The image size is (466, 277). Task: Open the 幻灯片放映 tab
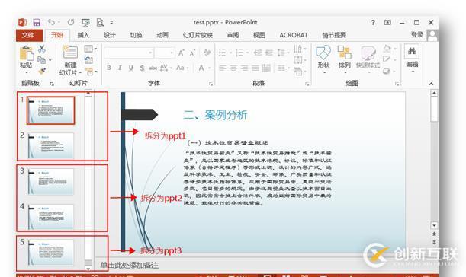198,35
